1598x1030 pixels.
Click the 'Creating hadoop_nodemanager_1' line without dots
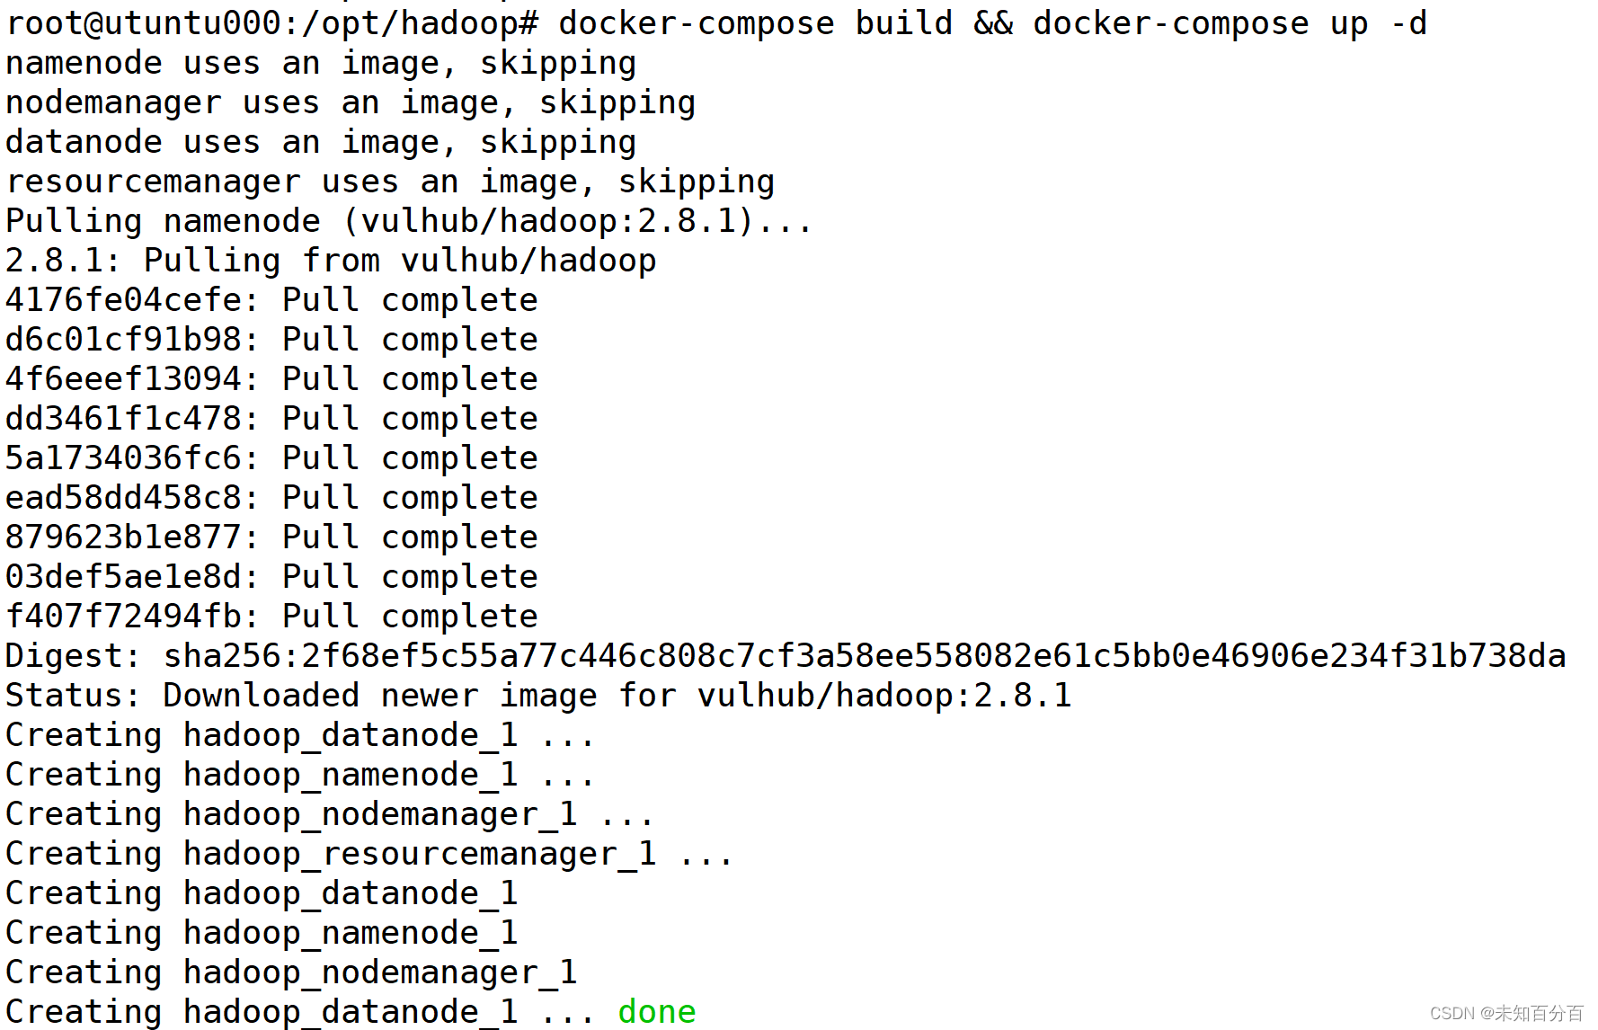(x=291, y=972)
